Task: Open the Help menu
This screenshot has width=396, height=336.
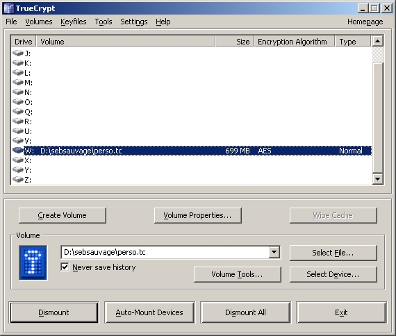Action: (163, 22)
